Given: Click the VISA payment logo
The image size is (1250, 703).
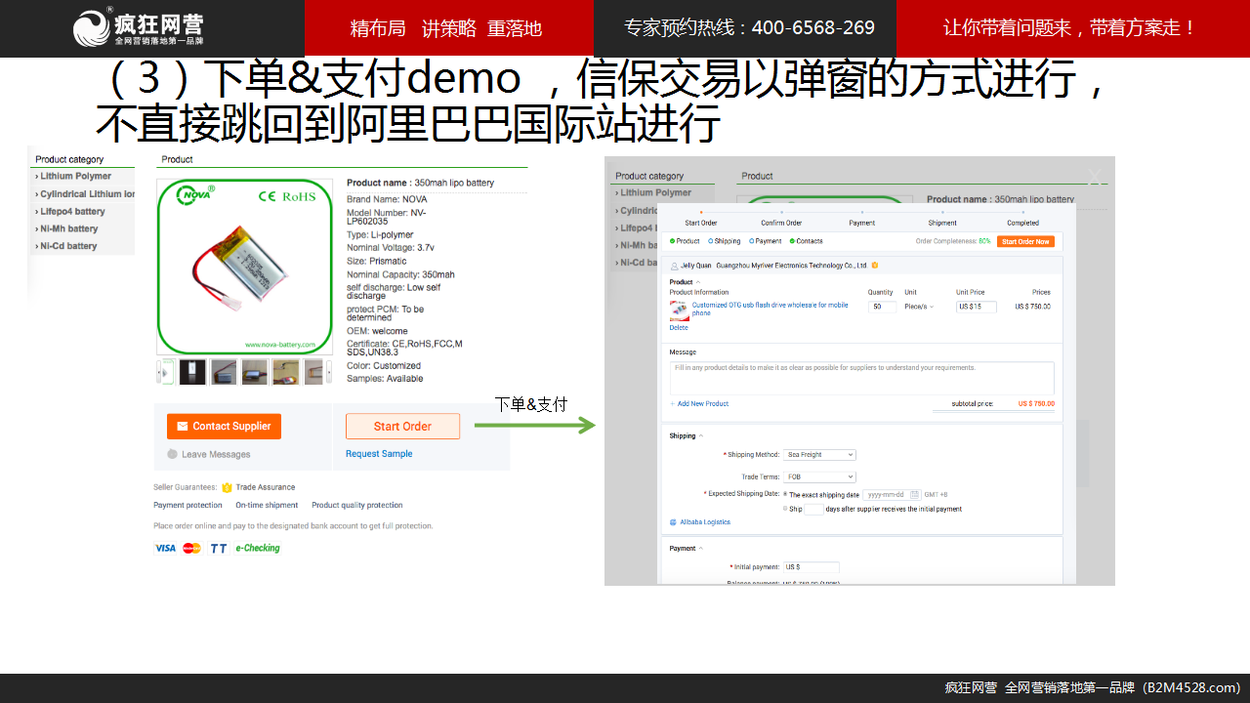Looking at the screenshot, I should 166,548.
